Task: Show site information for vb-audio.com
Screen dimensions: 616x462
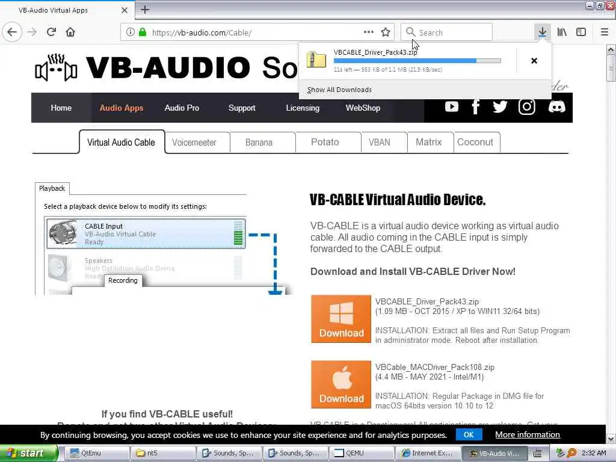Action: pos(131,32)
